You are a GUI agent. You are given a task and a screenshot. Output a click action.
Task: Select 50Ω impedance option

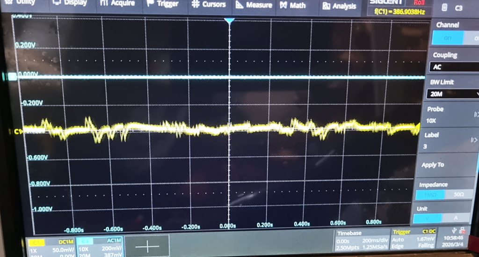coord(458,195)
